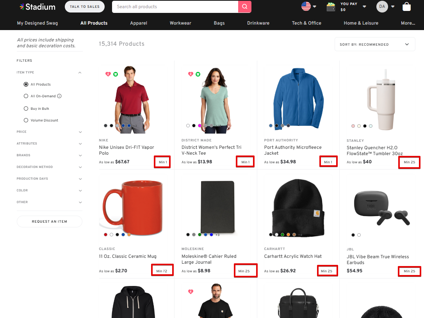Screen dimensions: 424x318
Task: Expand the Decoration Method filter
Action: coord(80,167)
